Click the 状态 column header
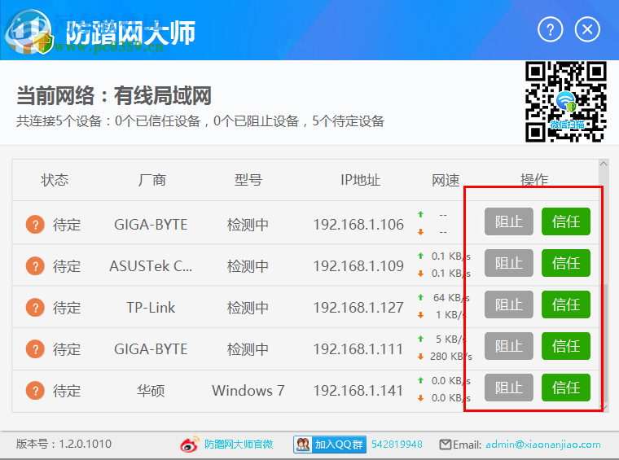Image resolution: width=619 pixels, height=460 pixels. (x=55, y=180)
